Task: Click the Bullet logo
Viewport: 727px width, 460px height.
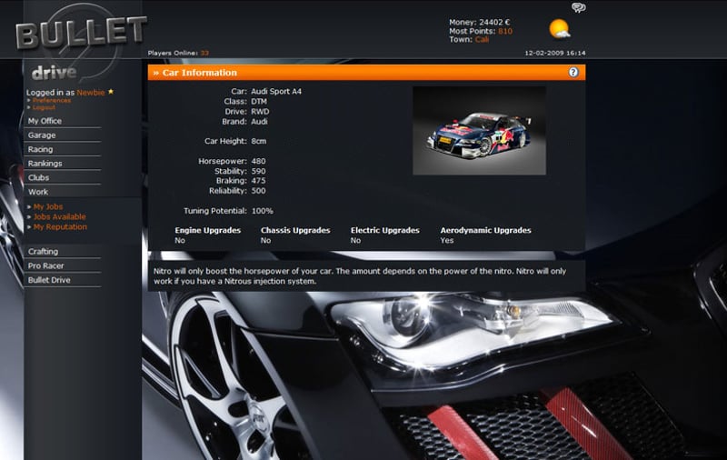Action: (x=81, y=32)
